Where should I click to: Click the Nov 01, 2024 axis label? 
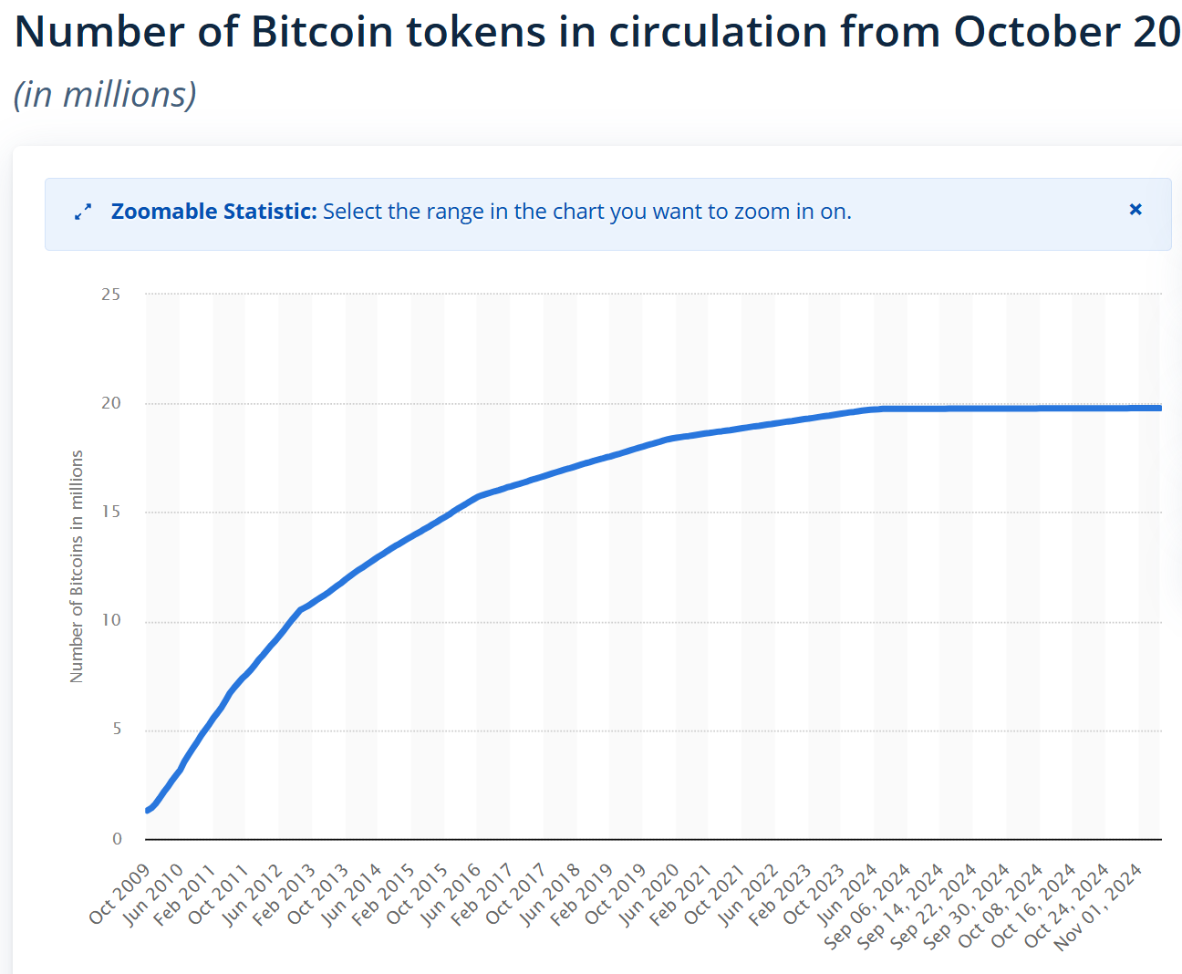(1099, 907)
